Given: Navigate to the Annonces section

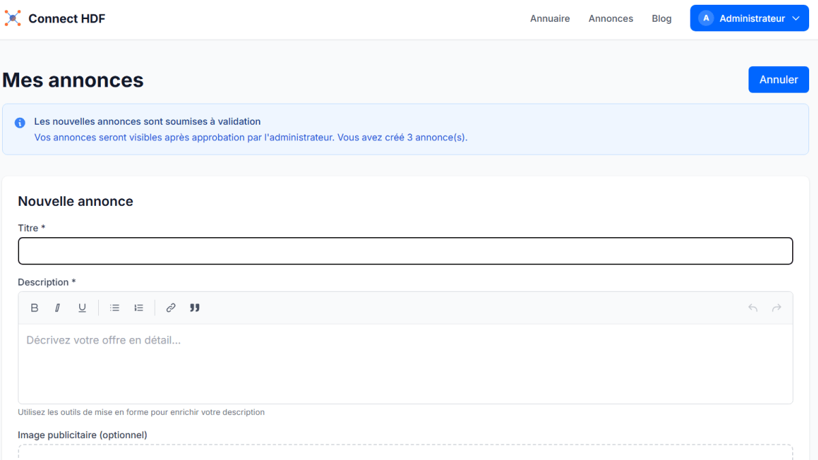Looking at the screenshot, I should coord(610,18).
